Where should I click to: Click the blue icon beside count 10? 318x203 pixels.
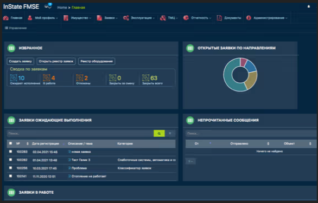14,78
